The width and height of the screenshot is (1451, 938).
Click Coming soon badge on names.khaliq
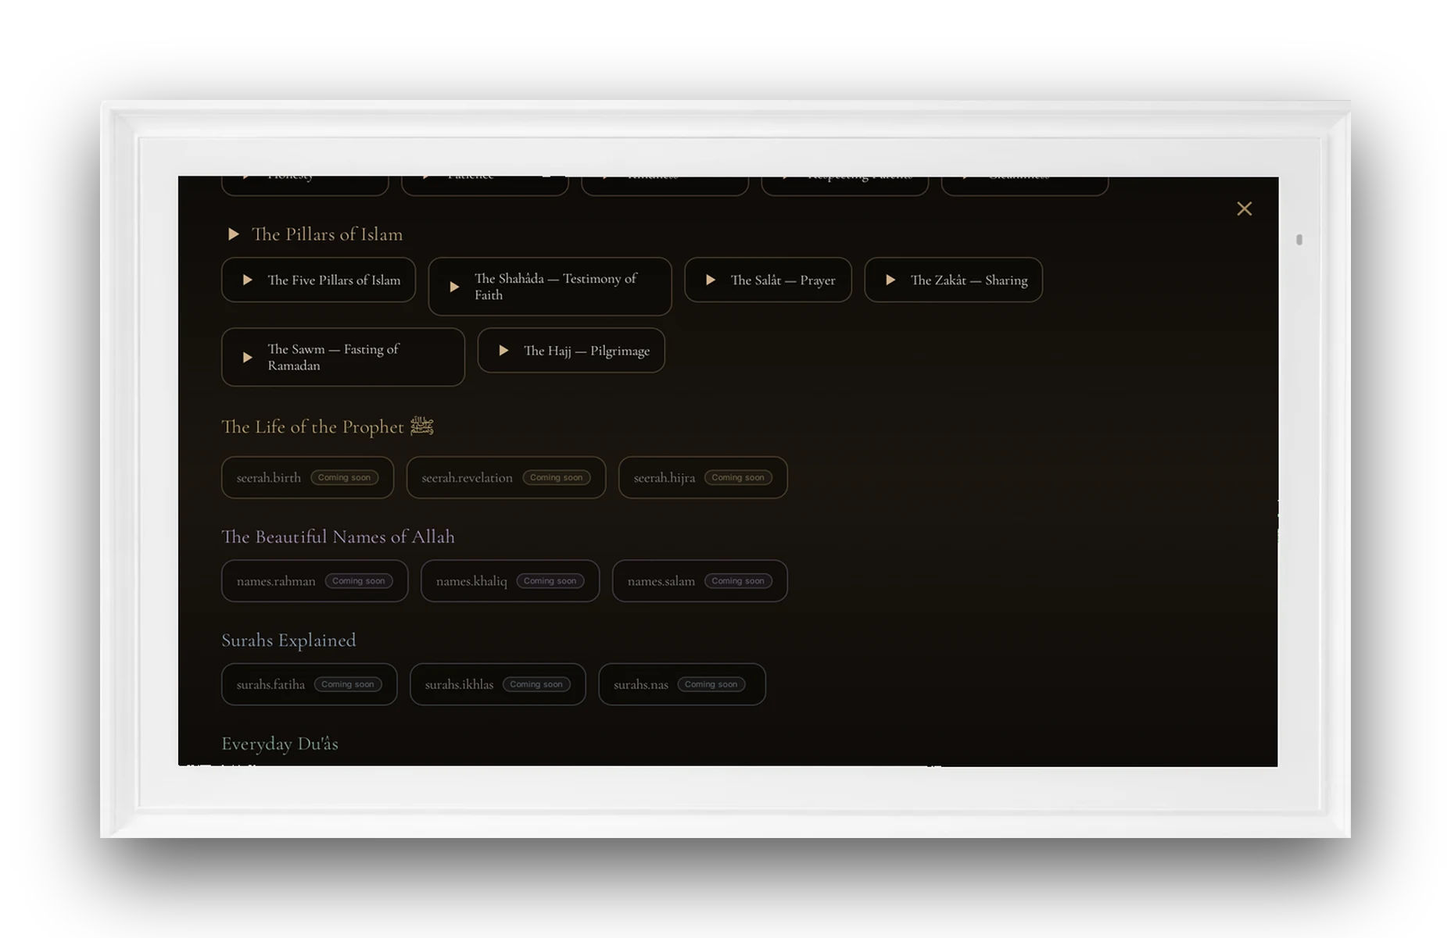point(550,581)
